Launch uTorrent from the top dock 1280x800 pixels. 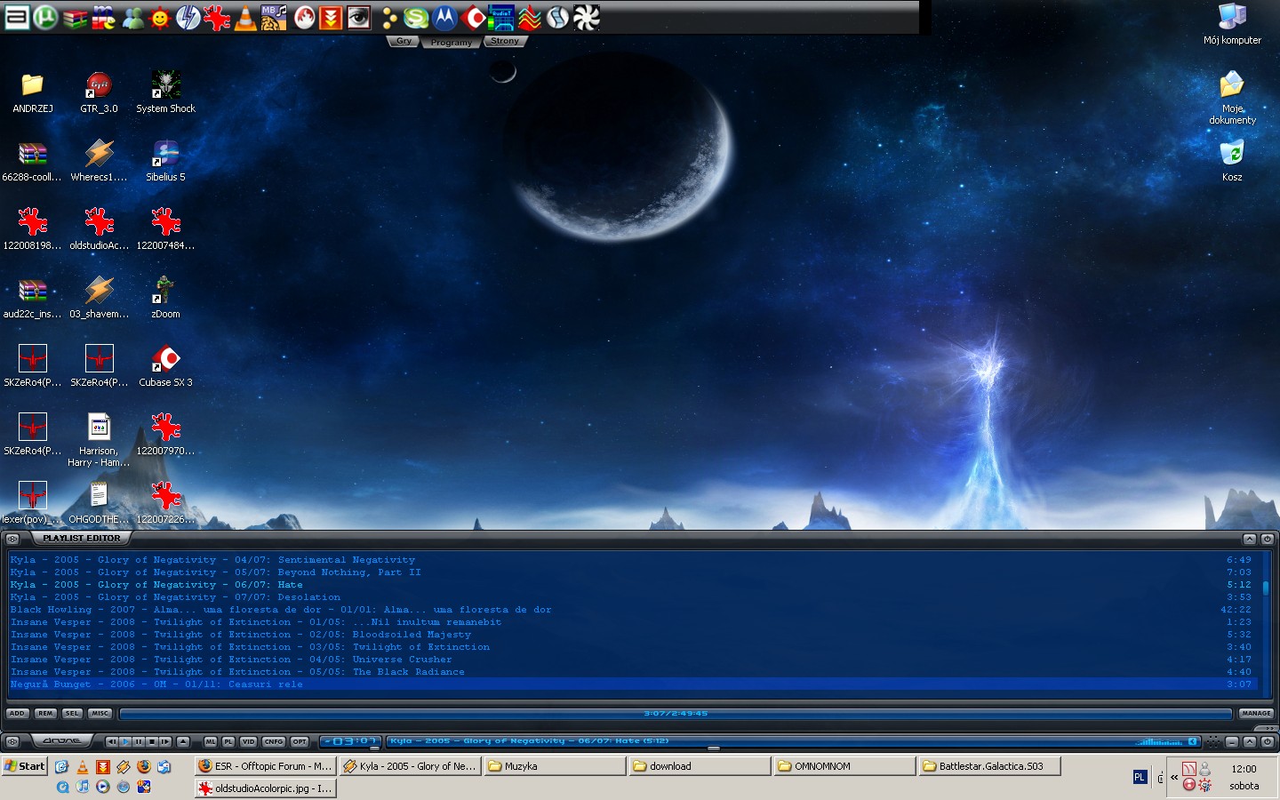(45, 17)
